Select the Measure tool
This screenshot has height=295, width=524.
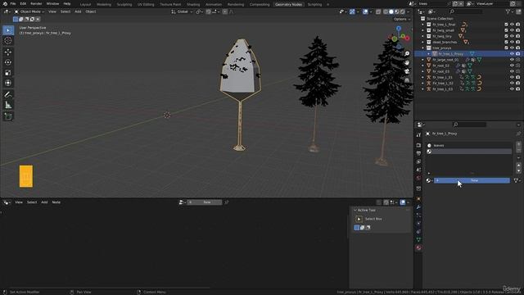pyautogui.click(x=8, y=105)
